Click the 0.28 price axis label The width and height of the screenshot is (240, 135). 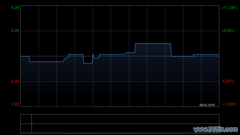(15, 7)
